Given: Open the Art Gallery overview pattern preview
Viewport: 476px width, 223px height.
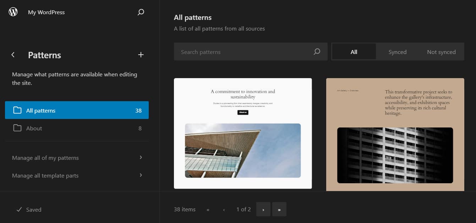Looking at the screenshot, I should (395, 135).
